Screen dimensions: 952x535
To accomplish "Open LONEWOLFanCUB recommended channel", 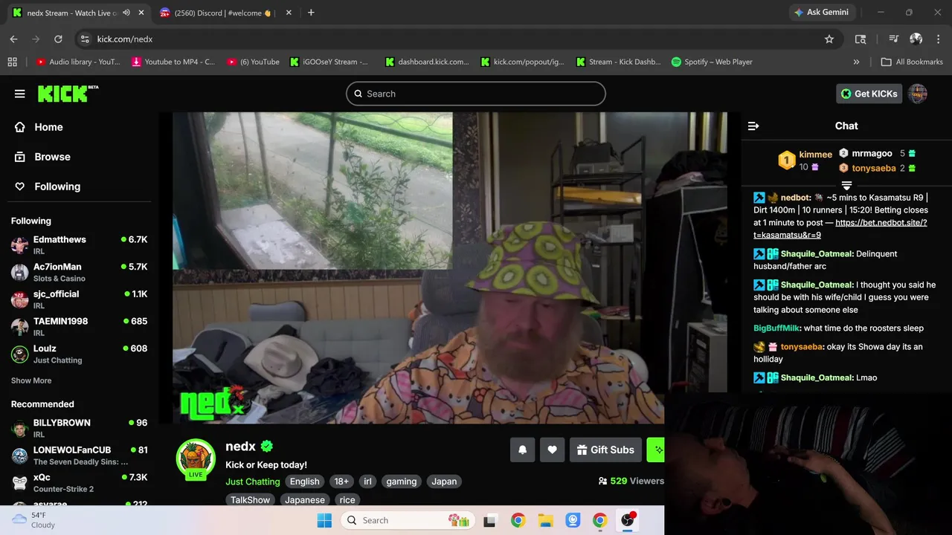I will pos(79,455).
